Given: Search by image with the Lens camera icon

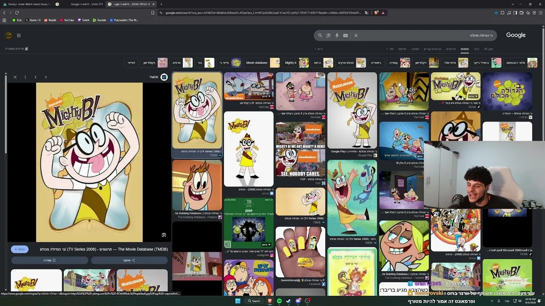Looking at the screenshot, I should [328, 35].
